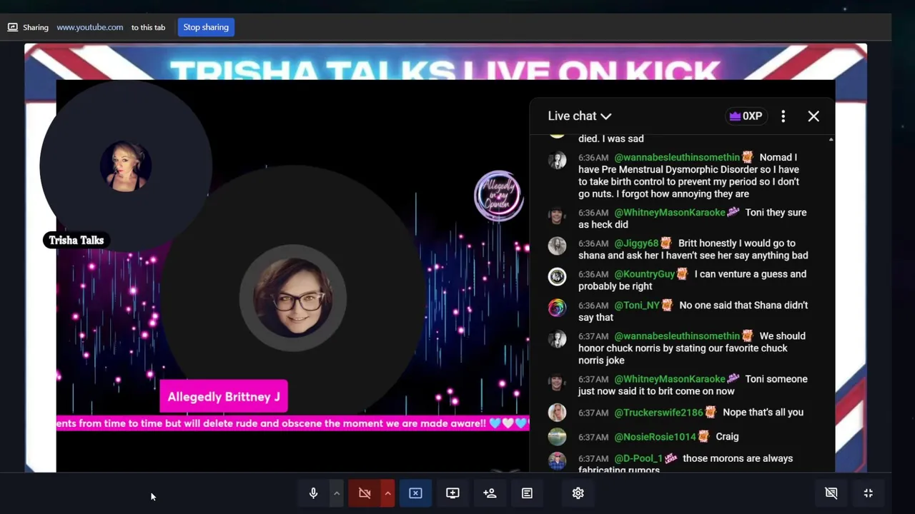Click the @Toni_NY username
This screenshot has width=915, height=514.
(x=637, y=305)
